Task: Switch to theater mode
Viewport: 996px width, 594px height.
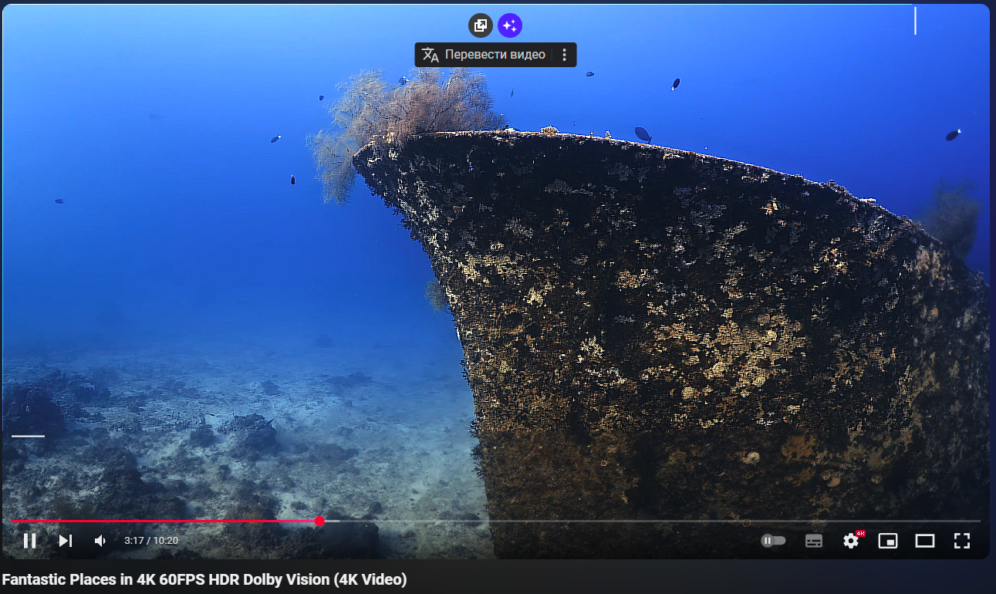Action: (925, 541)
